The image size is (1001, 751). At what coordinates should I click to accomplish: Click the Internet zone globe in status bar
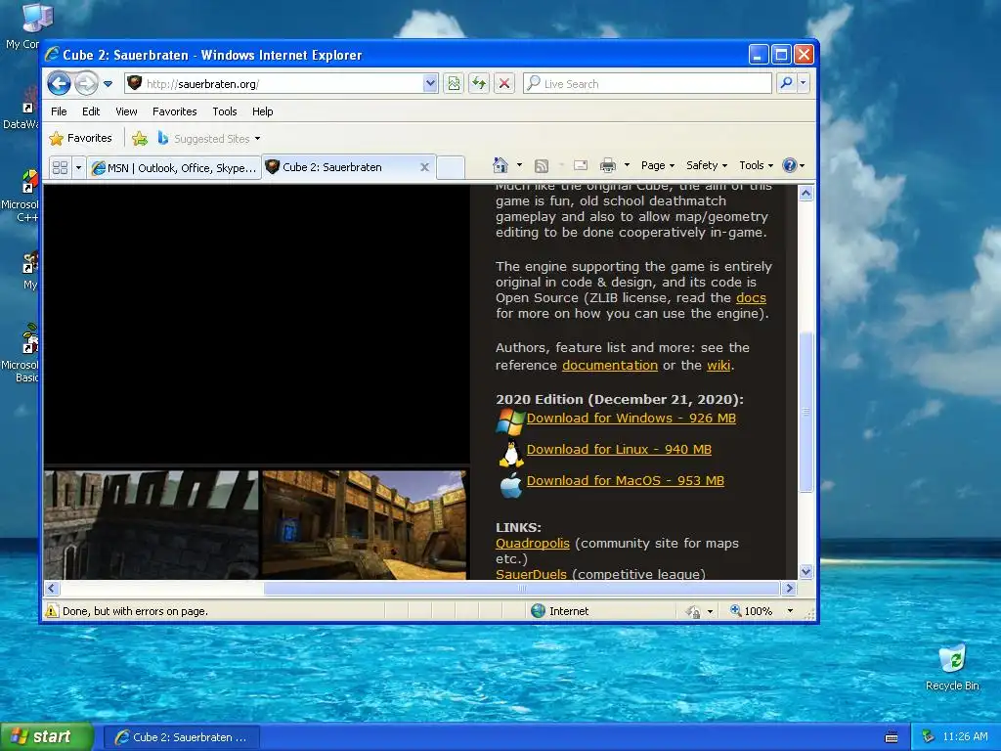pos(539,611)
